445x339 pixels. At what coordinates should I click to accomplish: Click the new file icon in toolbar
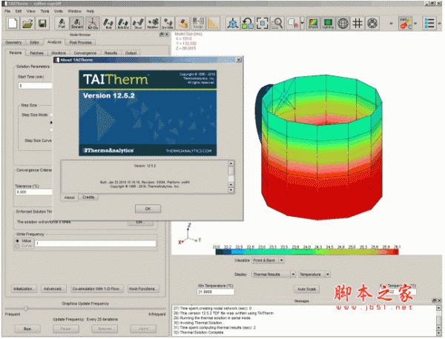[11, 25]
